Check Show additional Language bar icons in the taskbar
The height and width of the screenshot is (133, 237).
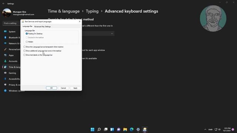[24, 51]
